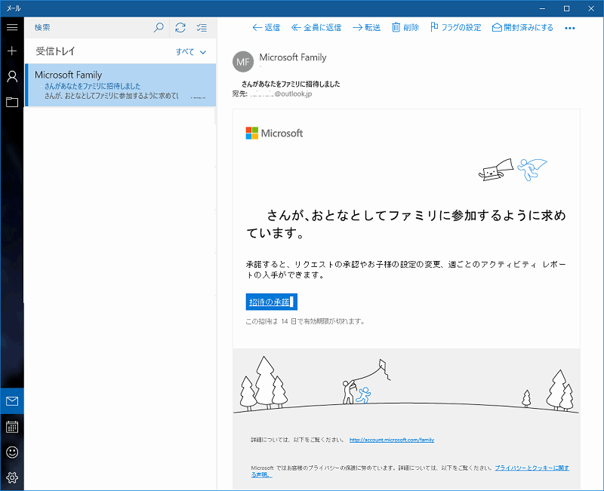Compose a new mail with plus icon

pos(12,51)
